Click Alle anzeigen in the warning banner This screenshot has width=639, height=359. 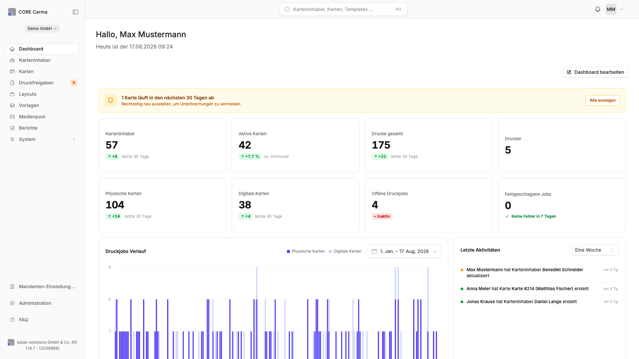602,100
